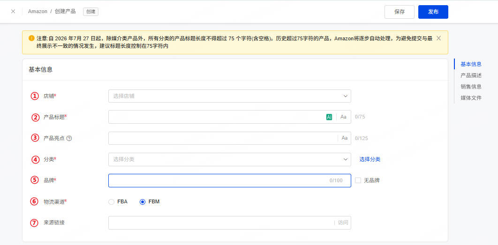Click the 保存 button
This screenshot has height=245, width=498.
pos(400,12)
